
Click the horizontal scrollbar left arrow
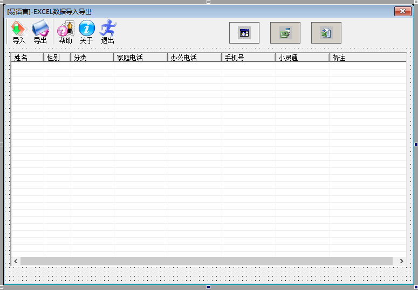click(16, 261)
